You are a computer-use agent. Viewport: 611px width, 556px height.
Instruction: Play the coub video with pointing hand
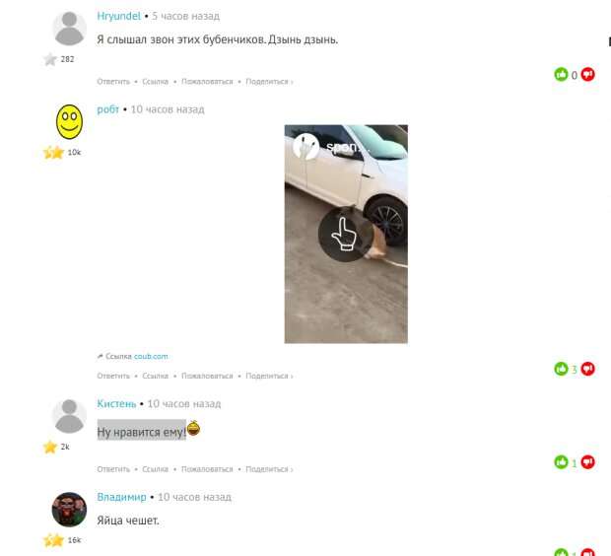click(343, 234)
